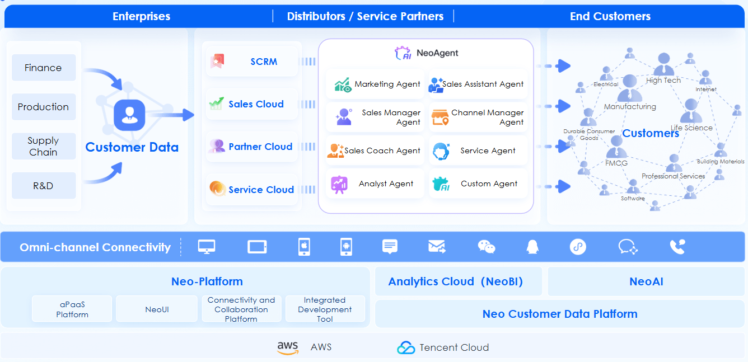The image size is (748, 362).
Task: Open Connectivity and Collaboration Platform box
Action: coord(241,309)
